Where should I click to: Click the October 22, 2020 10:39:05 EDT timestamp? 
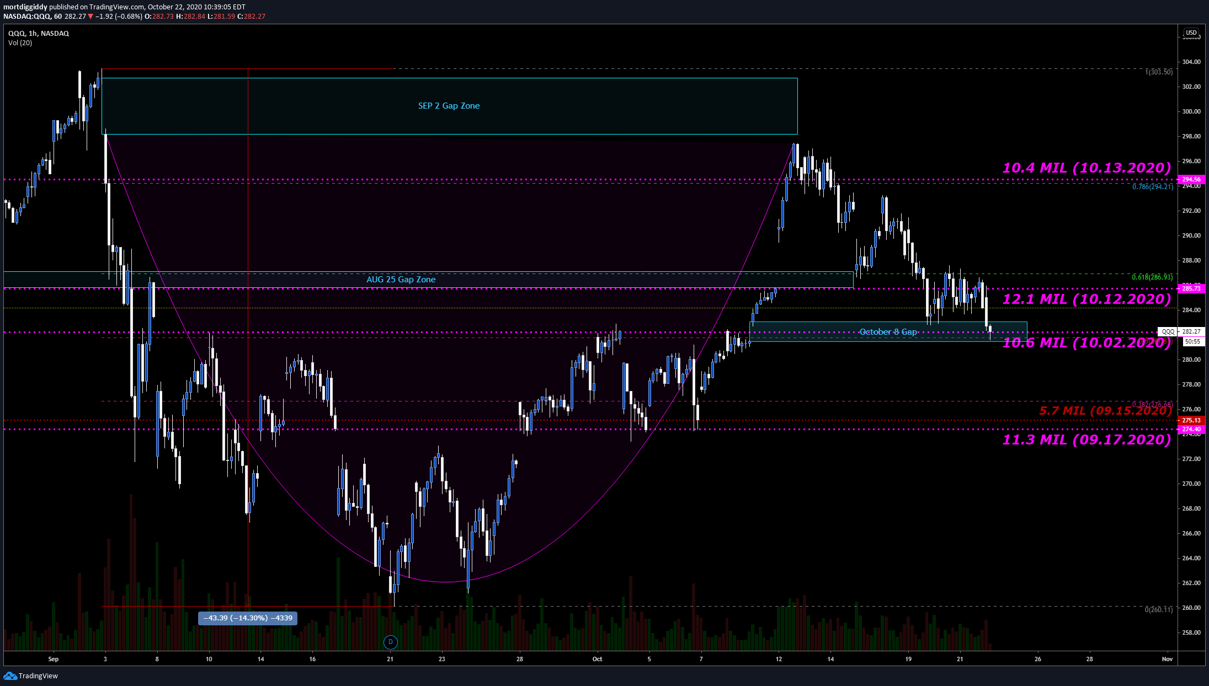pos(196,7)
